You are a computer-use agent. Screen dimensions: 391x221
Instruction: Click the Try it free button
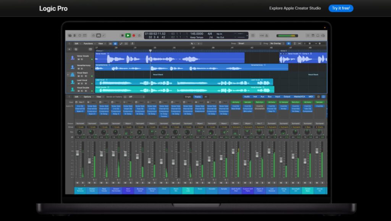pos(341,8)
